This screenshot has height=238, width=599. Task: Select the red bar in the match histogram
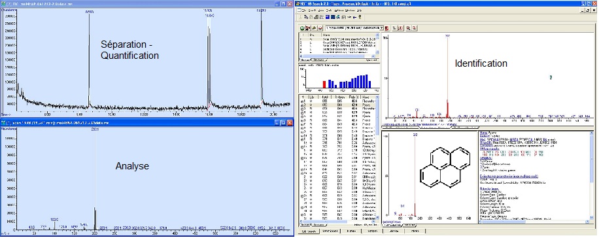tap(324, 84)
